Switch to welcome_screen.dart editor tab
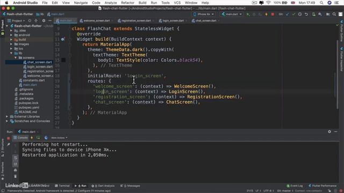This screenshot has width=344, height=193. click(97, 20)
